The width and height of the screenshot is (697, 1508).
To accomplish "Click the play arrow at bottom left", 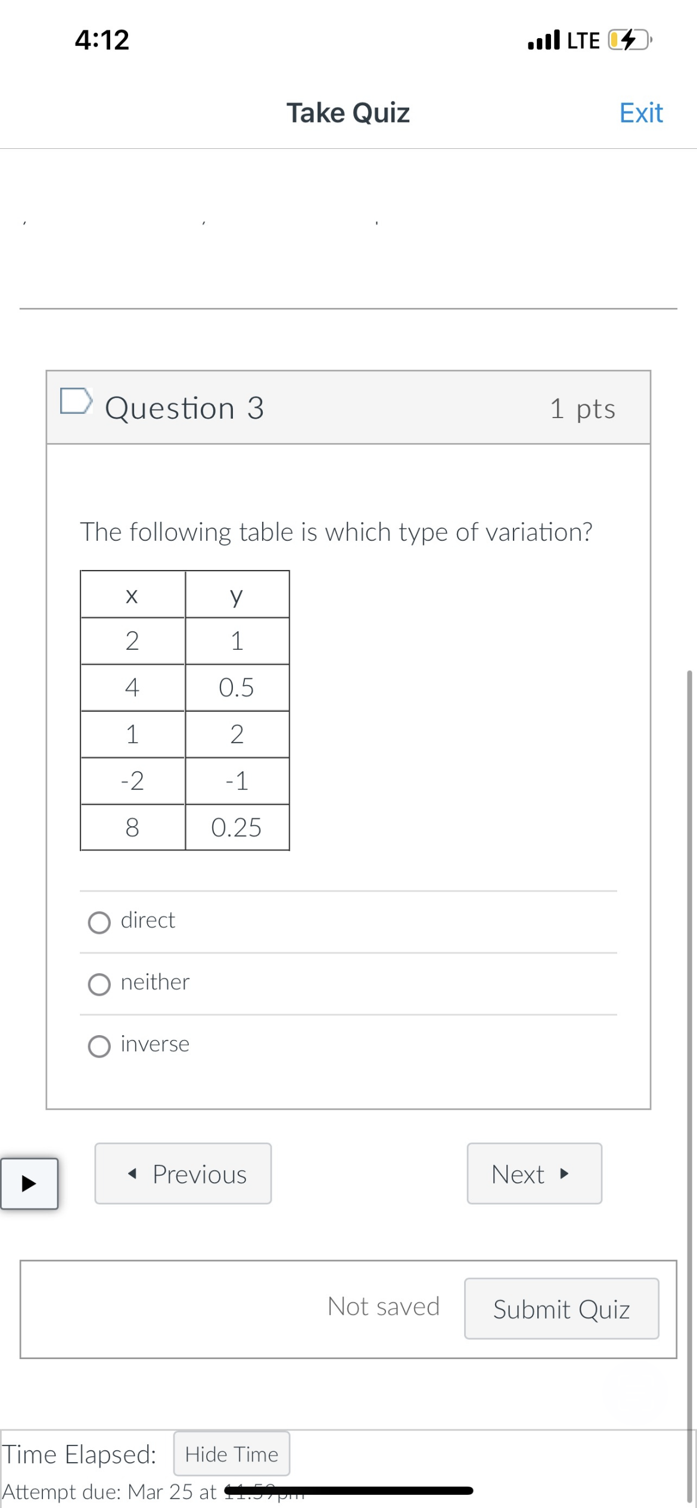I will tap(29, 1184).
